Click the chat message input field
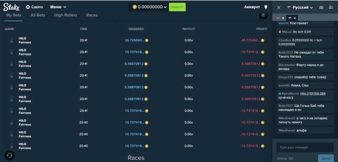 305,147
